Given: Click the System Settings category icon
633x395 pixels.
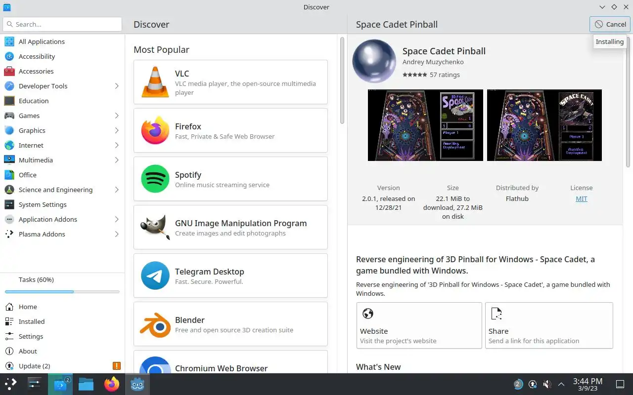Looking at the screenshot, I should 9,204.
